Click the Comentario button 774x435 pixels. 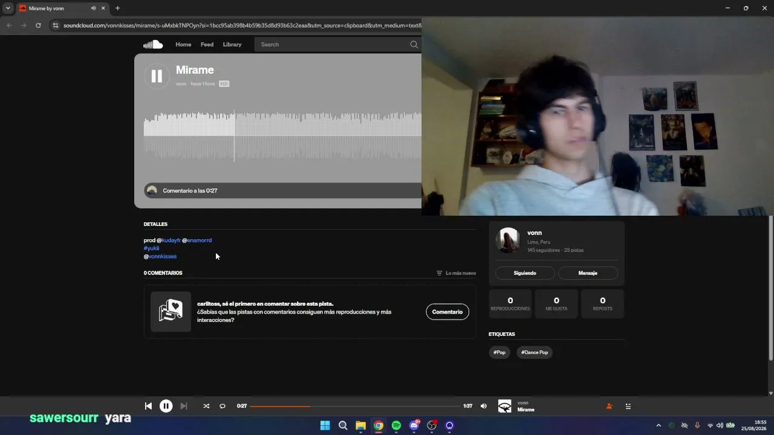click(447, 312)
